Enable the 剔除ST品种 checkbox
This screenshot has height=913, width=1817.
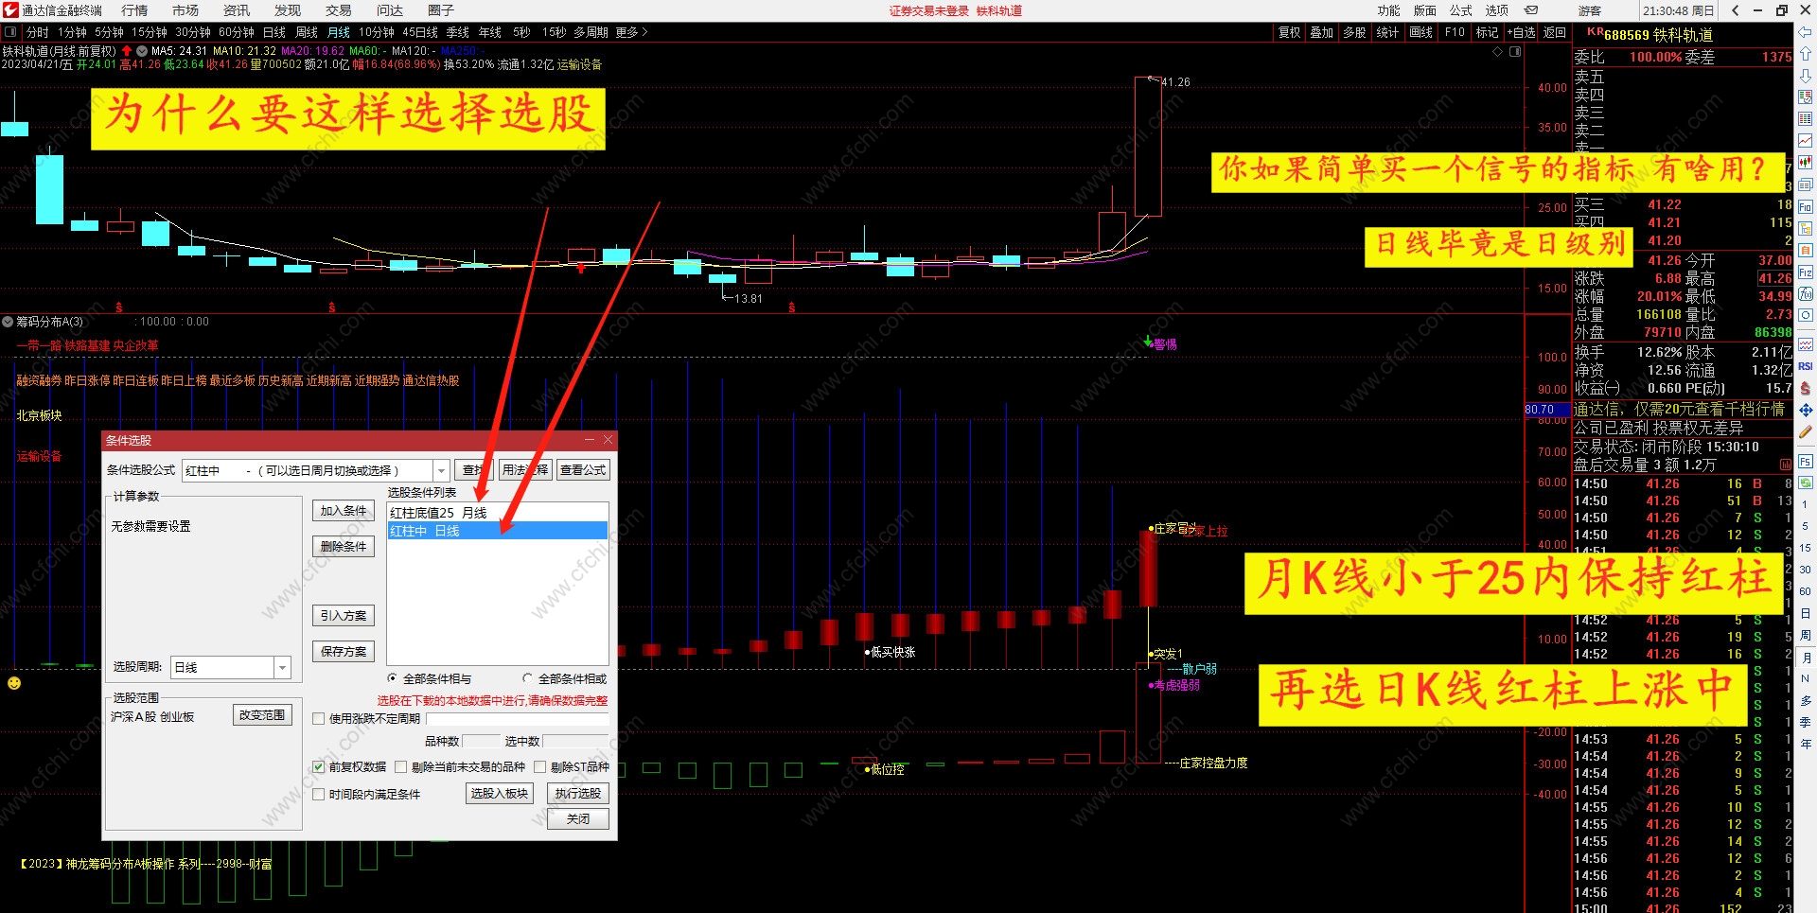540,767
